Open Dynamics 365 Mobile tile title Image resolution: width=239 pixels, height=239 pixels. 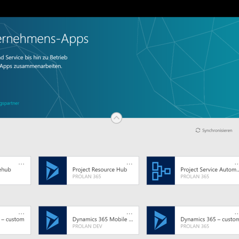(x=103, y=219)
